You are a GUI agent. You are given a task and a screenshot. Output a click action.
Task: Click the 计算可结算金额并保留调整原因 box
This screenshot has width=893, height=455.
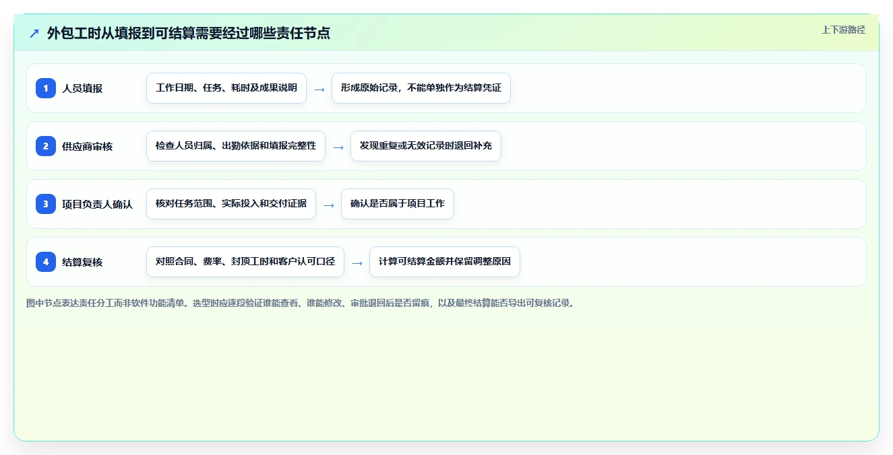[445, 262]
